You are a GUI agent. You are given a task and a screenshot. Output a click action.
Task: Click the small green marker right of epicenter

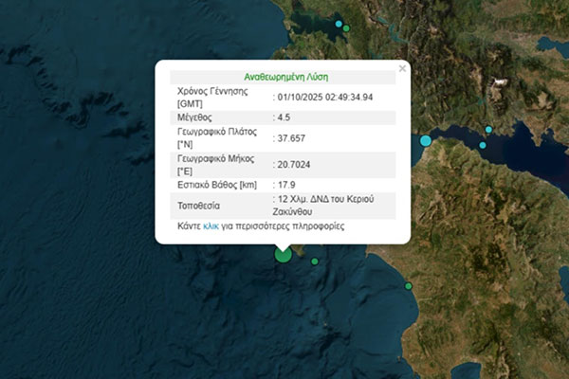pos(315,262)
